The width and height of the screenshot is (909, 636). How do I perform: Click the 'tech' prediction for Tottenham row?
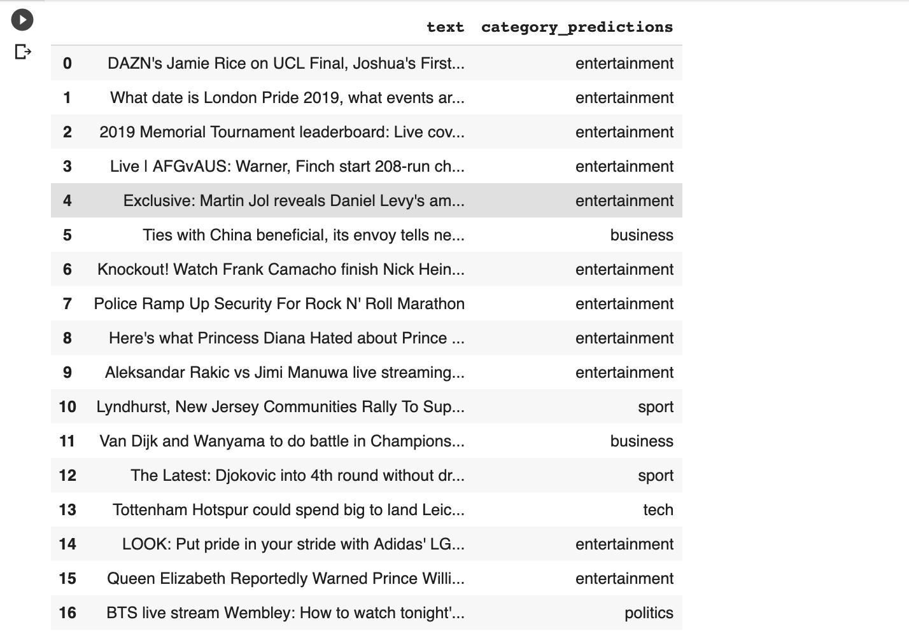pyautogui.click(x=658, y=510)
